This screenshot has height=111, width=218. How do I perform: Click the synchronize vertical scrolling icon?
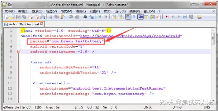point(114,17)
